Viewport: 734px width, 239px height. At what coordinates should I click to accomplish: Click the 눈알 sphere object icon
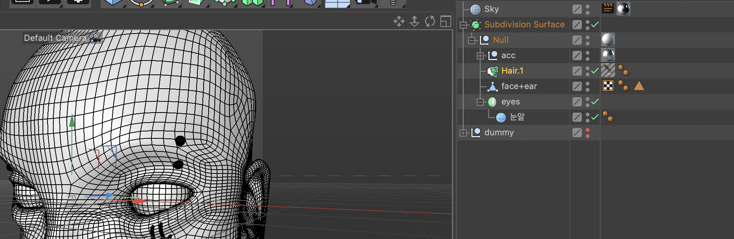(501, 117)
